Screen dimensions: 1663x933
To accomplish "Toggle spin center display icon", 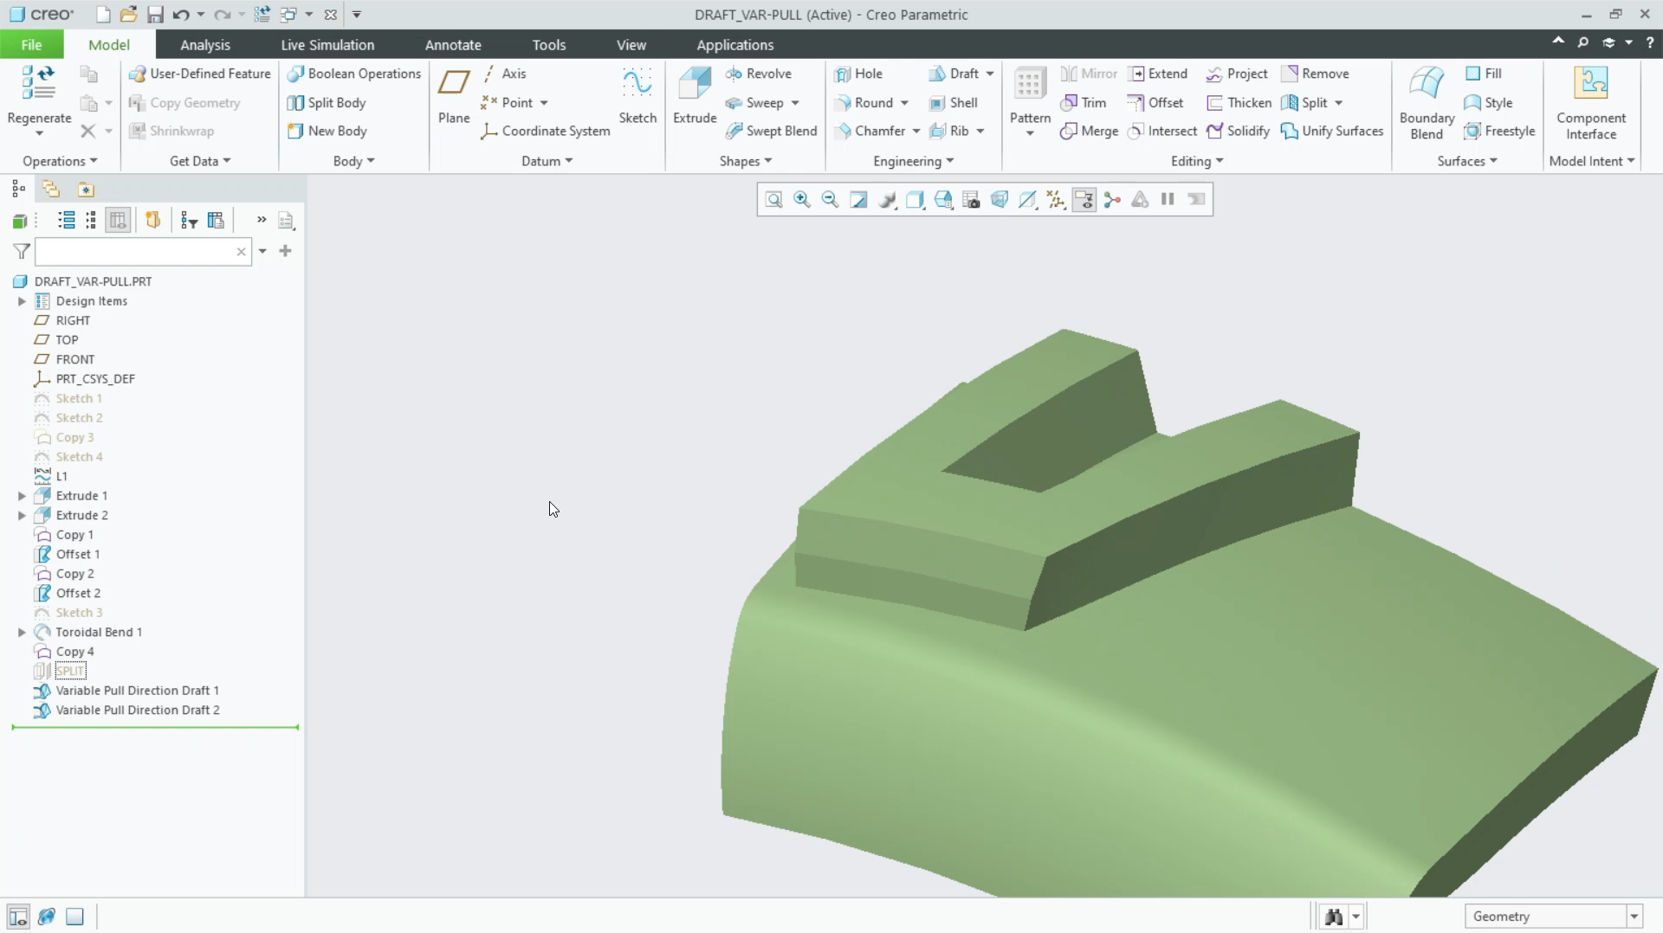I will click(x=1112, y=200).
